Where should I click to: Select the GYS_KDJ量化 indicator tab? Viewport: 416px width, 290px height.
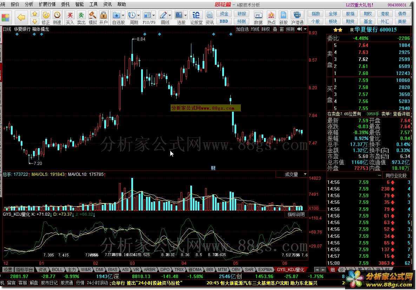point(291,270)
